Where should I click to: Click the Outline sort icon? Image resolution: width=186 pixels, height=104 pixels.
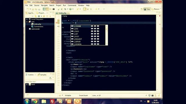[x=50, y=78]
